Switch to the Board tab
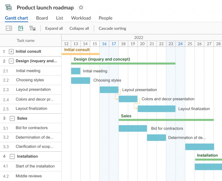The height and width of the screenshot is (181, 222). 42,18
